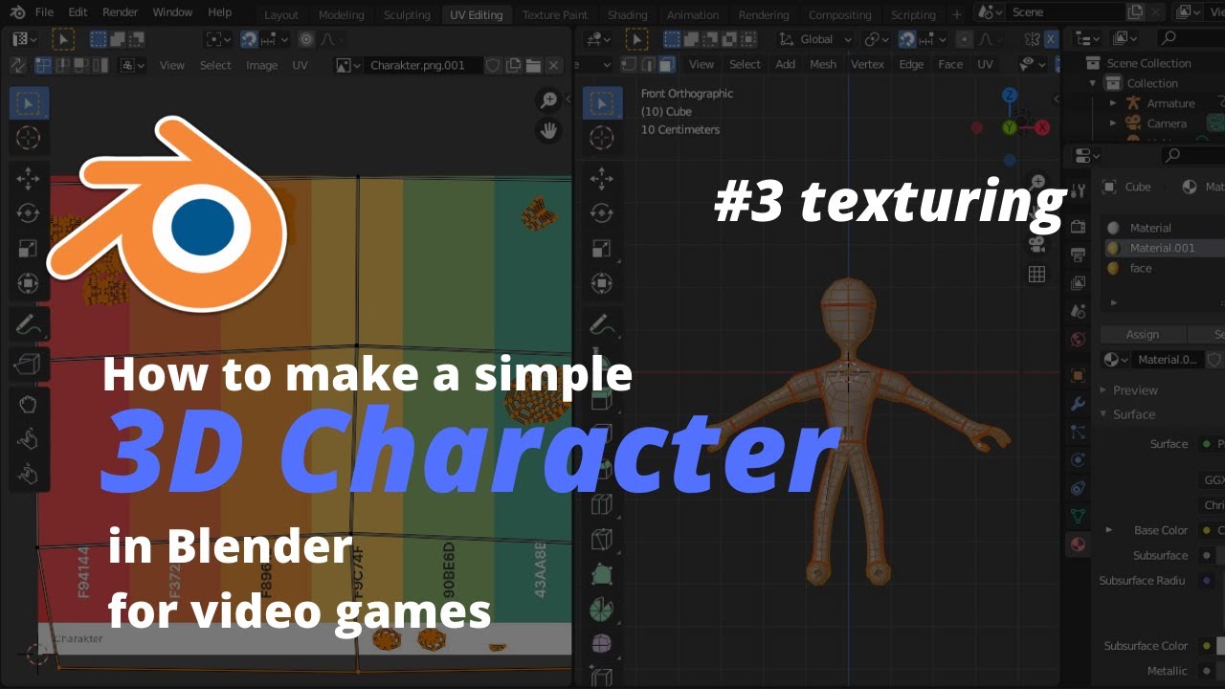The height and width of the screenshot is (689, 1225).
Task: Open the World properties tab
Action: (x=1079, y=340)
